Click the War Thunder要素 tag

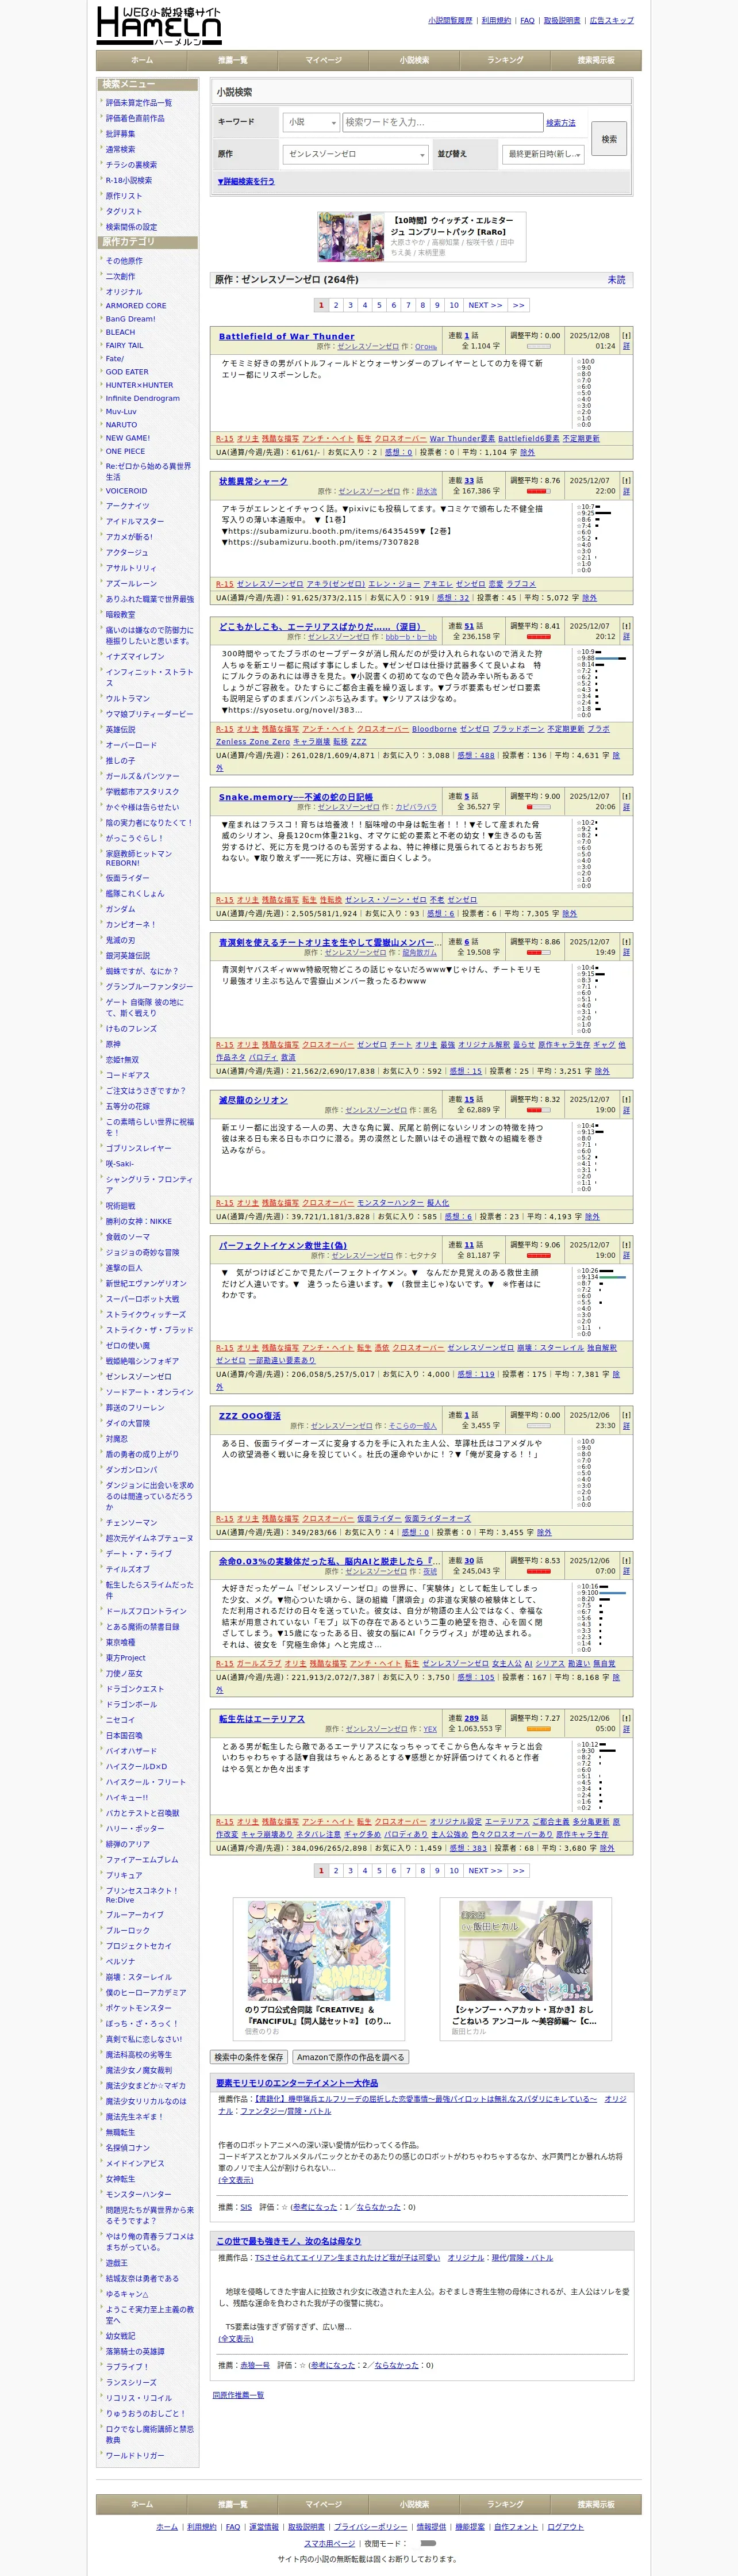click(462, 439)
